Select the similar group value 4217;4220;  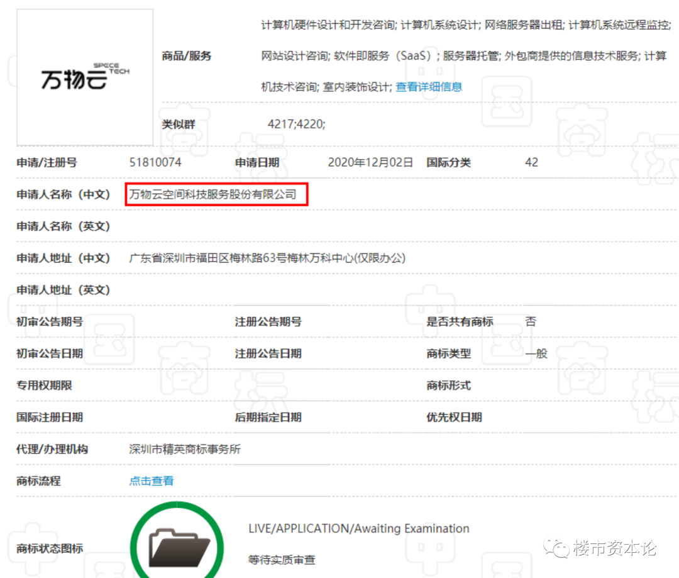click(x=296, y=125)
